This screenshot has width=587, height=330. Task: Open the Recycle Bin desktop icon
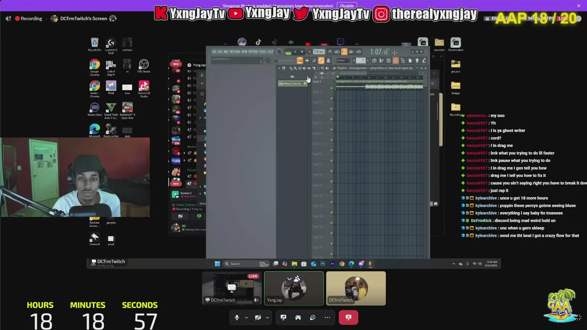tap(94, 45)
